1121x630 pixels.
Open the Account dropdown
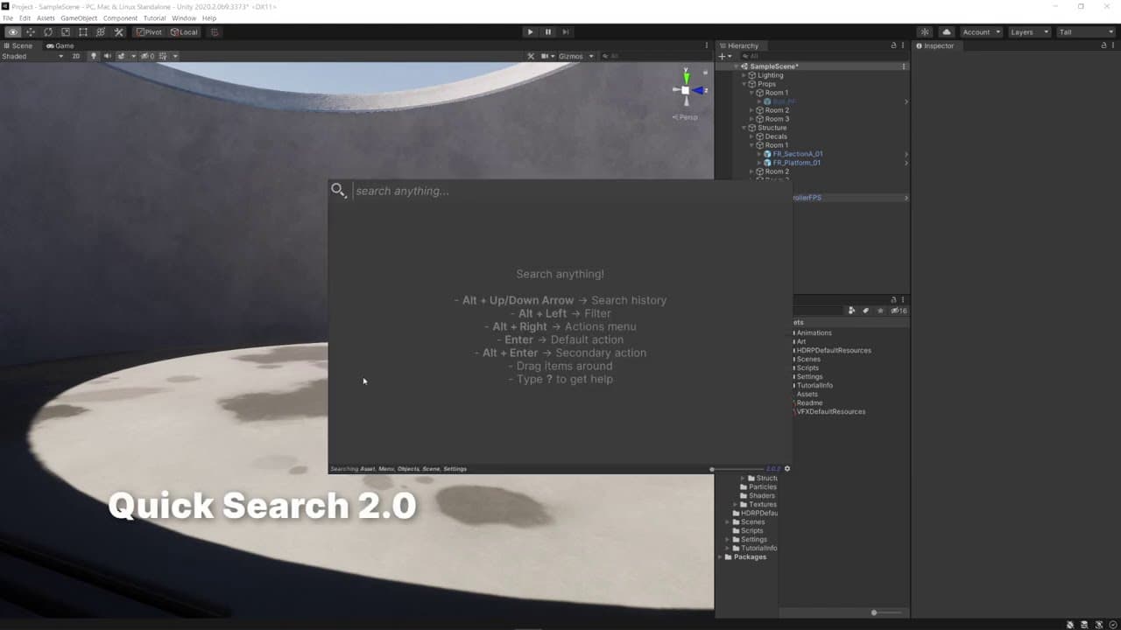pos(981,32)
